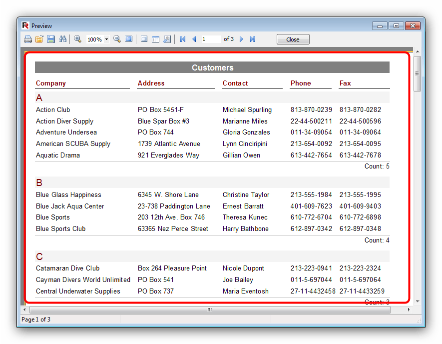This screenshot has width=442, height=344.
Task: Click phone number 813-870-0239
Action: pos(311,110)
